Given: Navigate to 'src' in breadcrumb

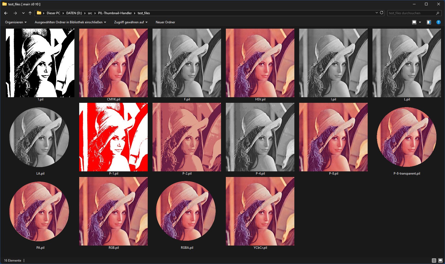Looking at the screenshot, I should 90,13.
